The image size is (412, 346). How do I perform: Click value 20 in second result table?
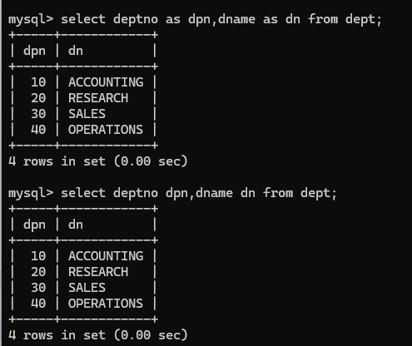click(38, 272)
